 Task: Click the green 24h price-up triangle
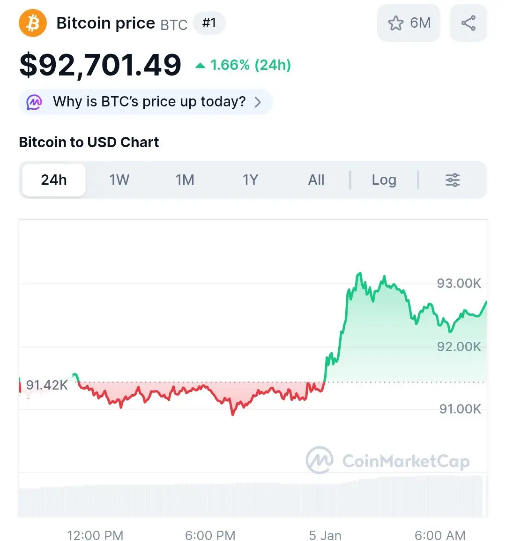click(x=200, y=66)
